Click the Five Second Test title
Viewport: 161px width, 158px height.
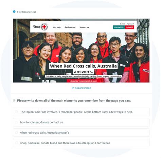click(x=26, y=12)
